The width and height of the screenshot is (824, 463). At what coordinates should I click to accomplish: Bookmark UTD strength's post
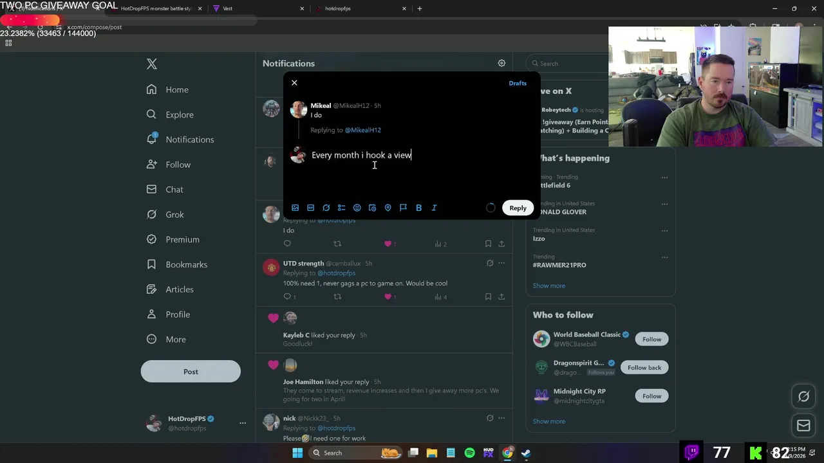[488, 296]
